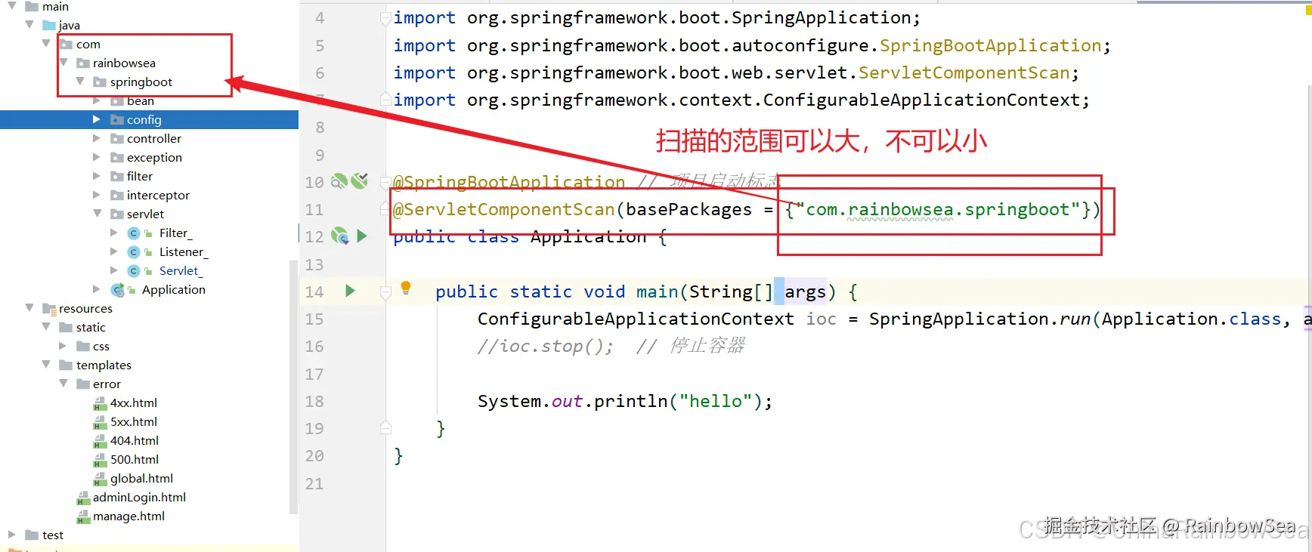Click the 5xx.html file icon
This screenshot has width=1312, height=552.
coord(100,422)
